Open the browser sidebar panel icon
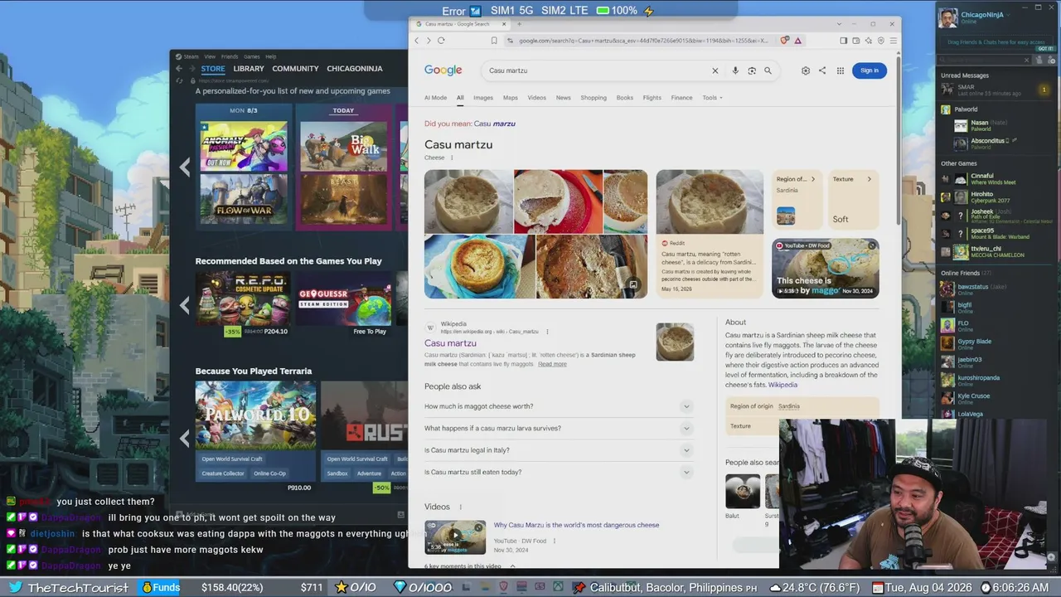 click(844, 41)
